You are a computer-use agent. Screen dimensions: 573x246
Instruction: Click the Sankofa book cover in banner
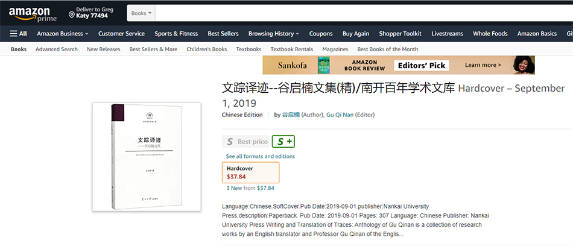click(x=324, y=65)
